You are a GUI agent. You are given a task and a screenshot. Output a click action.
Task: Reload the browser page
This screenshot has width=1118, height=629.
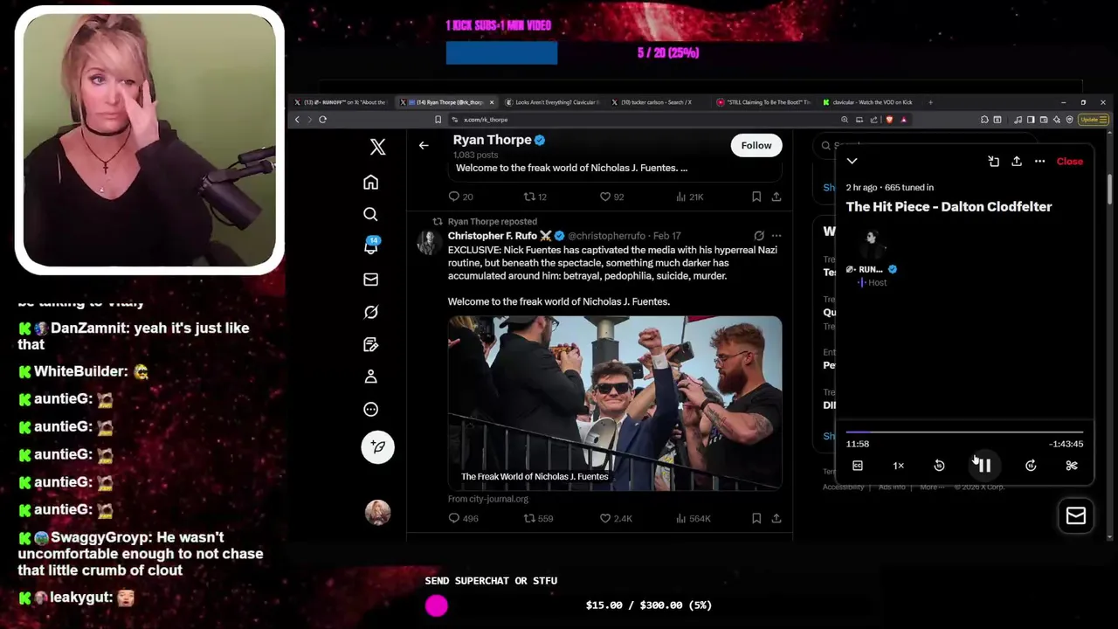click(322, 120)
